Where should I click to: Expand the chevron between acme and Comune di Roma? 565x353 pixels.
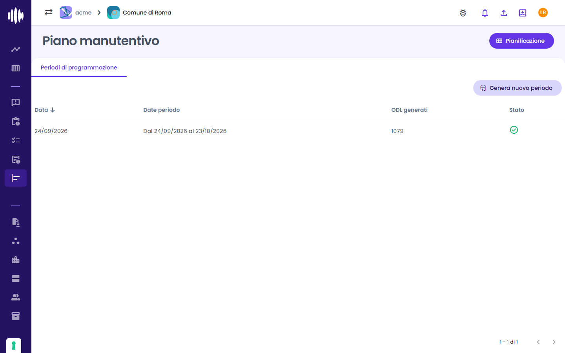click(x=99, y=13)
